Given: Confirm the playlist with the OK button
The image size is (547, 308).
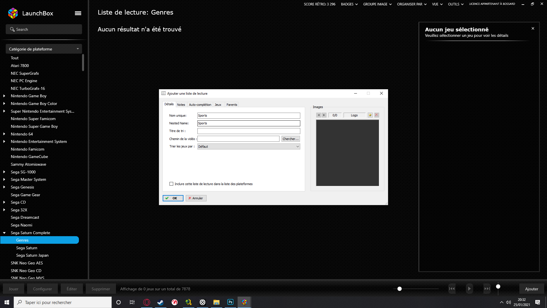Looking at the screenshot, I should coord(173,198).
